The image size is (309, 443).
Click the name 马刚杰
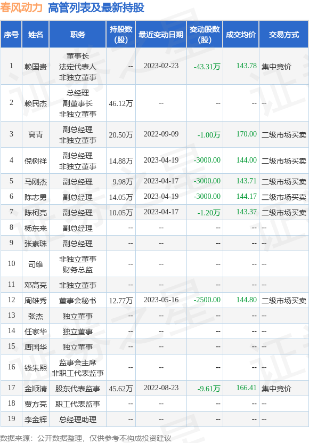36,182
